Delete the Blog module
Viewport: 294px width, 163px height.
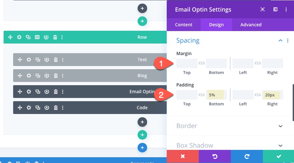tap(56, 76)
